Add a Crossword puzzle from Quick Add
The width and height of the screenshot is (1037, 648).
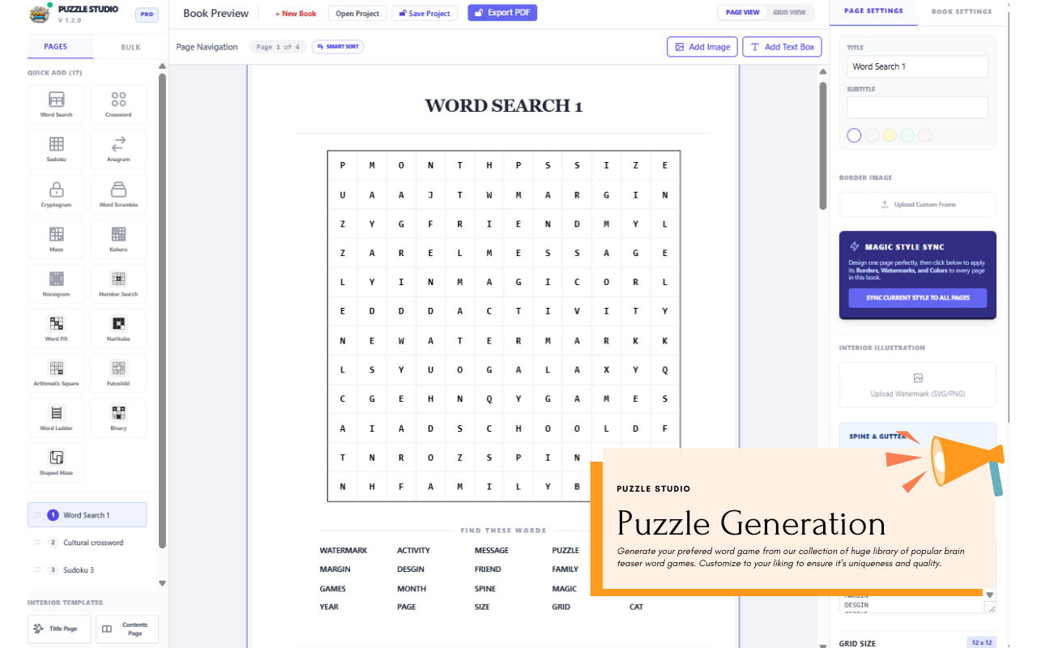coord(117,104)
